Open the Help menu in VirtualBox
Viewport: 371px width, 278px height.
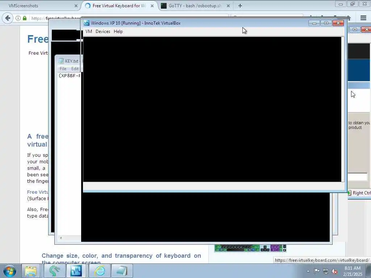[x=118, y=31]
